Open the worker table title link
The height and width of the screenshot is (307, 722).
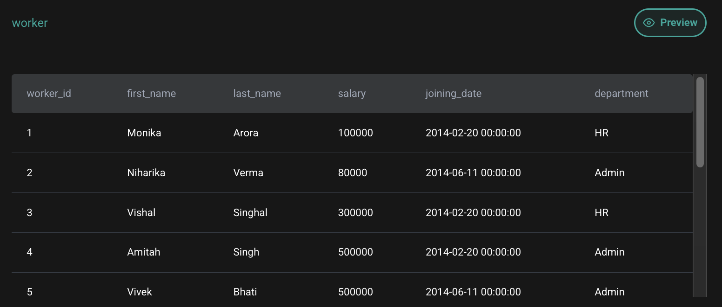(x=30, y=23)
